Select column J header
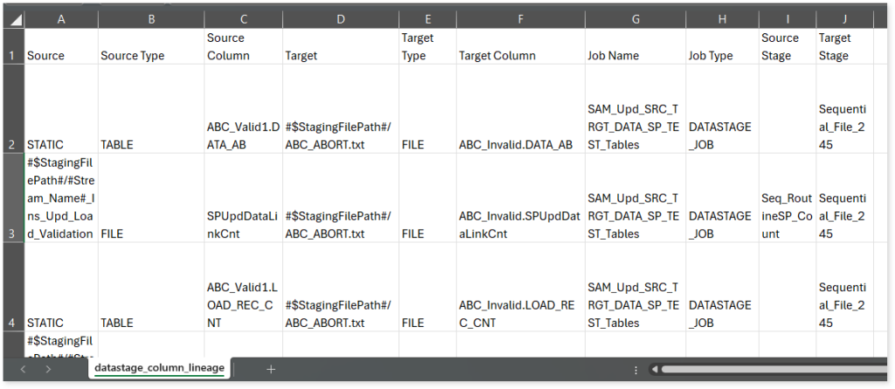Viewport: 895px width, 389px height. click(x=843, y=18)
